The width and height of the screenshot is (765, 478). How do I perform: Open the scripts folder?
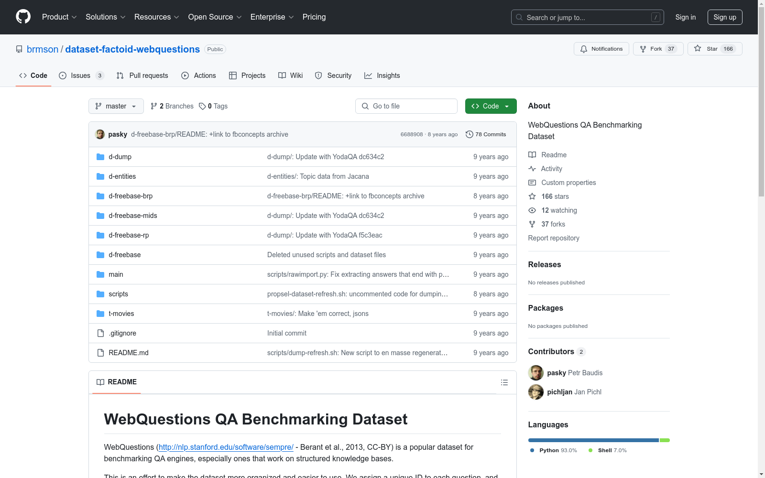coord(118,294)
